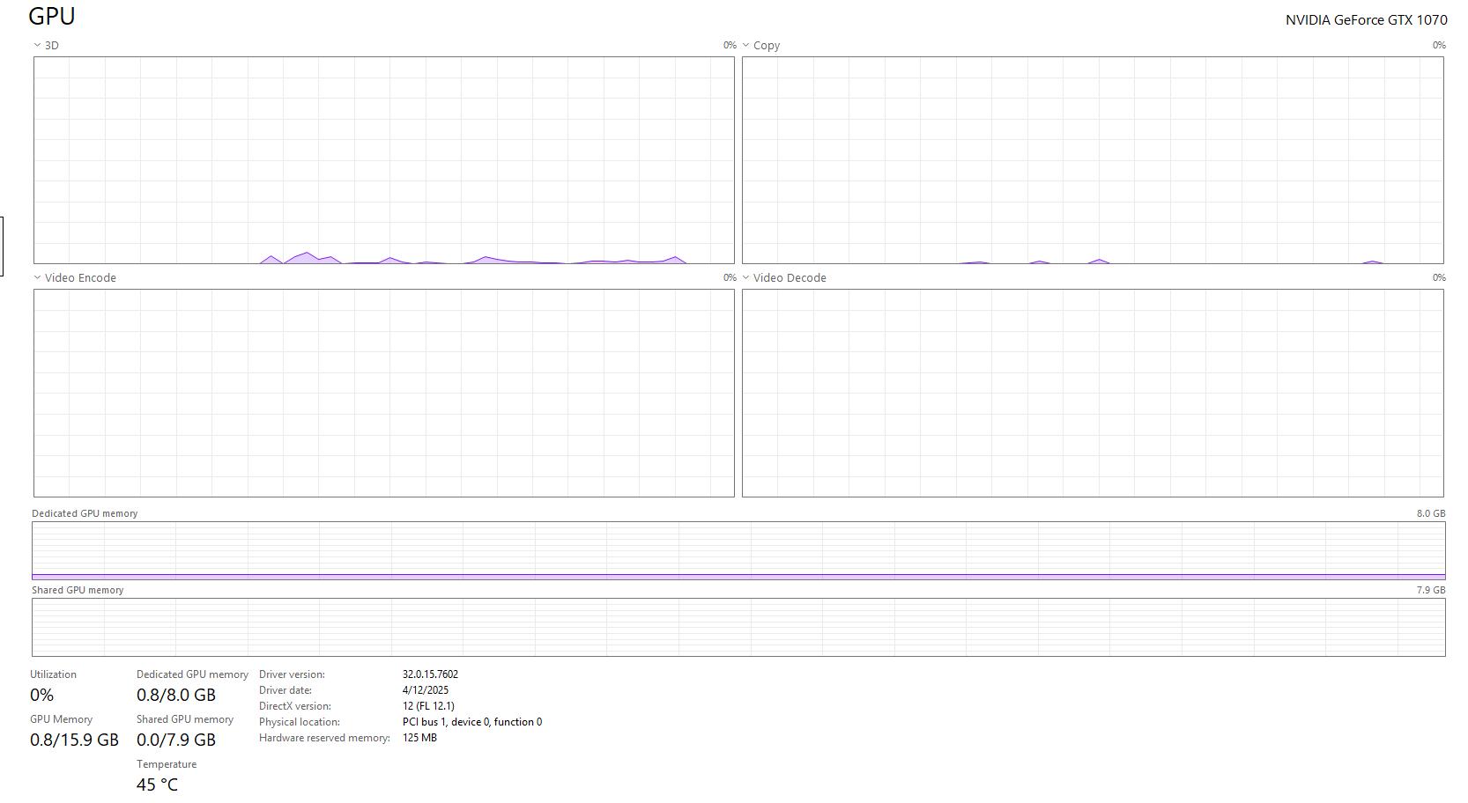Change the Video Decode engine selection
The width and height of the screenshot is (1468, 803).
click(746, 277)
